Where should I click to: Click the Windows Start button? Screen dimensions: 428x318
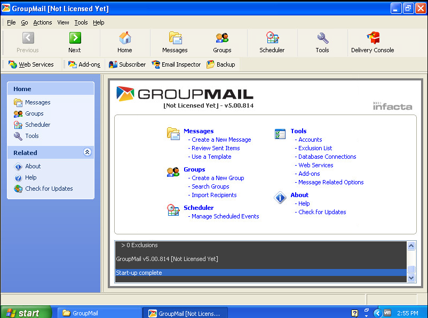click(x=26, y=313)
